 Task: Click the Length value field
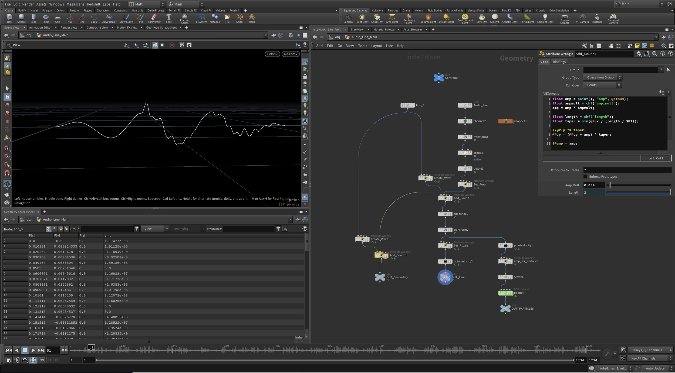coord(593,193)
